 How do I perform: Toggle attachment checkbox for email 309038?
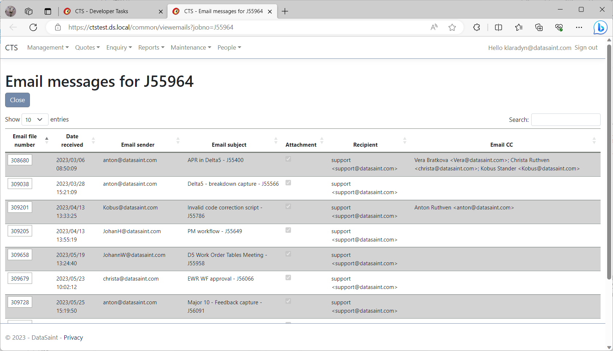point(288,183)
